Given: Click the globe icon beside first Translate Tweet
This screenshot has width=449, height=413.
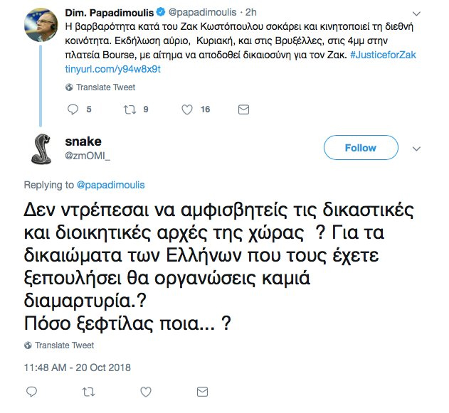Looking at the screenshot, I should [x=69, y=87].
